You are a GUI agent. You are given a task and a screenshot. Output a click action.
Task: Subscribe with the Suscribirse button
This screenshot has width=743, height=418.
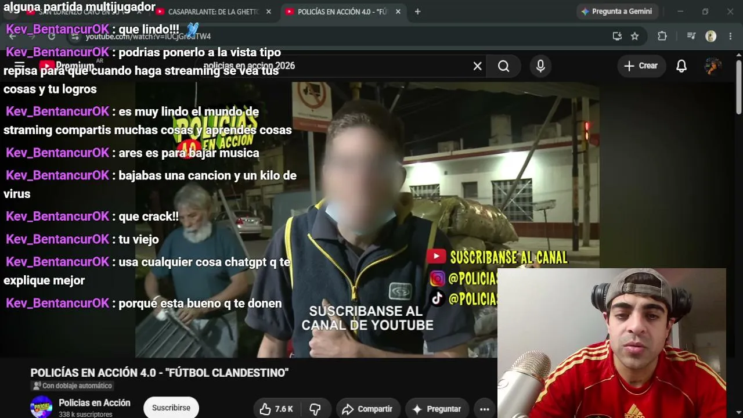click(171, 408)
